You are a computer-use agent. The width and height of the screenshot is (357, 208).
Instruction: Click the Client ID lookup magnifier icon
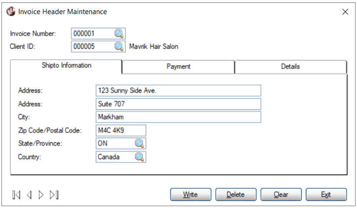119,46
